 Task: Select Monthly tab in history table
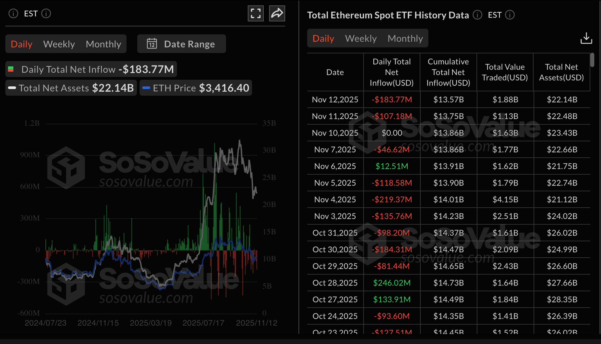[x=405, y=39]
